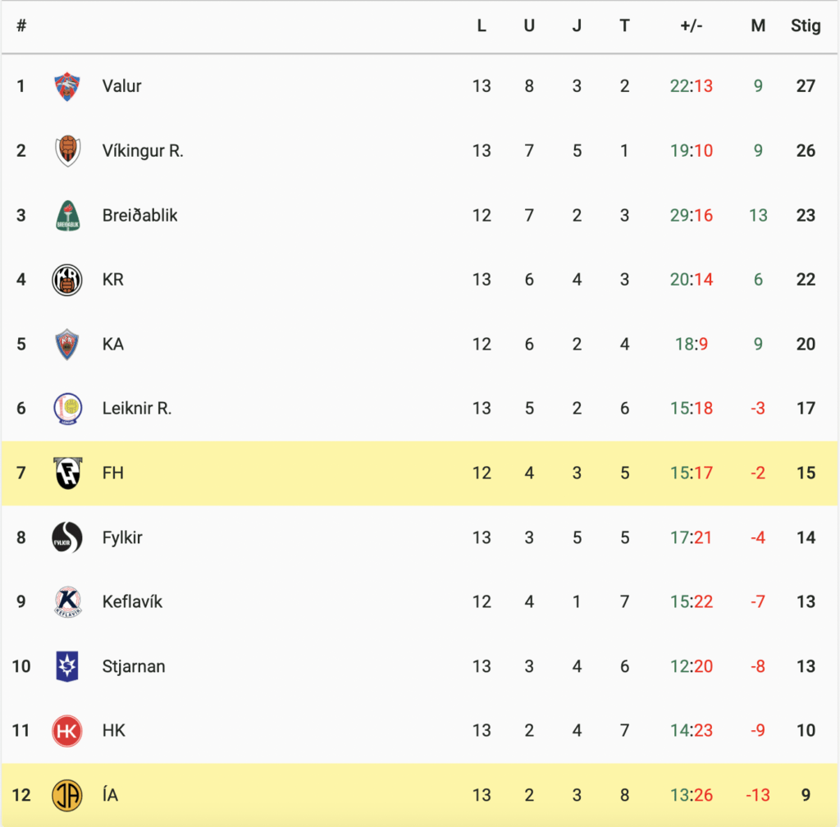Screen dimensions: 840x827
Task: Click the KR round black crest
Action: 67,280
